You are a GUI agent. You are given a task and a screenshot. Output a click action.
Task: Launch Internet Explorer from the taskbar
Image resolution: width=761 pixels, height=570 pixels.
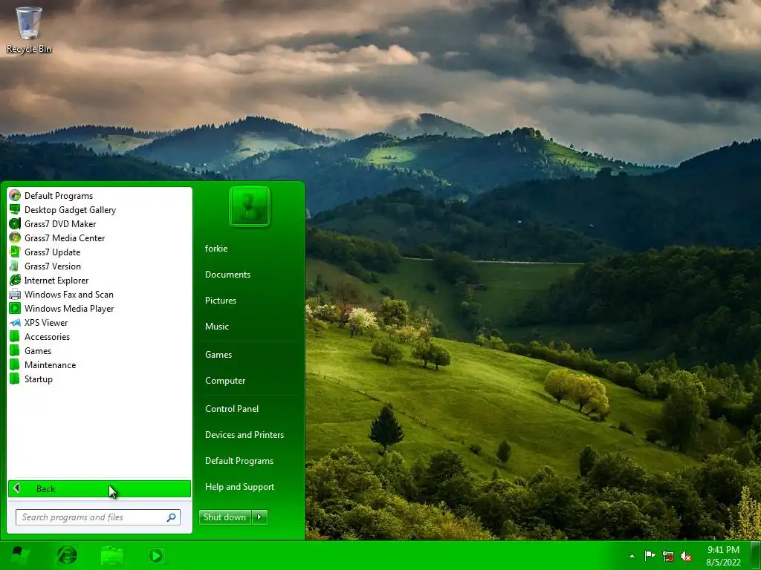click(67, 555)
